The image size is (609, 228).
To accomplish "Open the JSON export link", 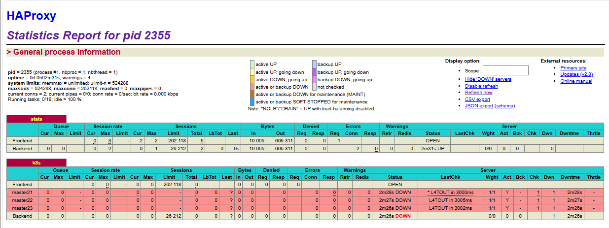I will 479,105.
